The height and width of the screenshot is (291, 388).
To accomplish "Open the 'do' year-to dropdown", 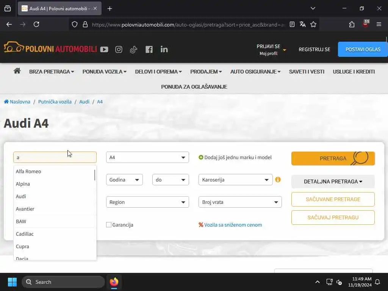I will tap(171, 180).
